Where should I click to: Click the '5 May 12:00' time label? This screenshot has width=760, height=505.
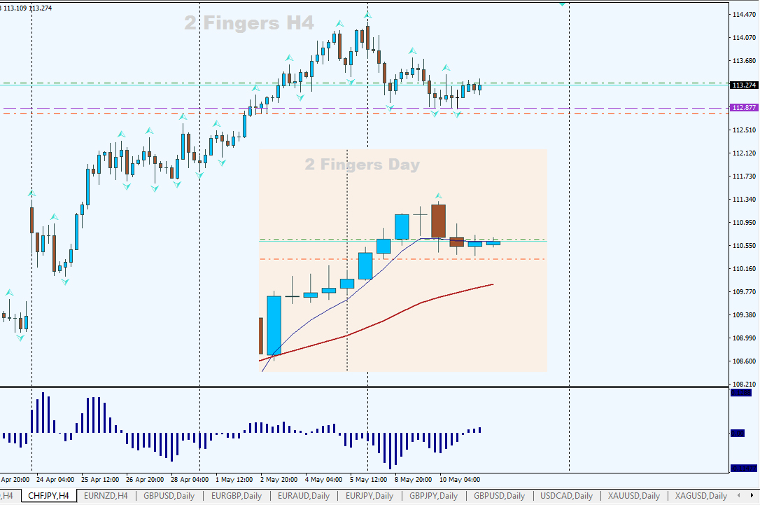pyautogui.click(x=368, y=479)
